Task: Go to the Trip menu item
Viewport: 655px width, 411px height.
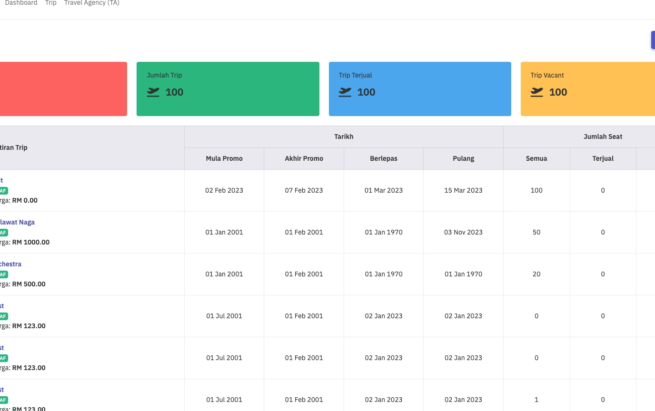Action: (51, 3)
